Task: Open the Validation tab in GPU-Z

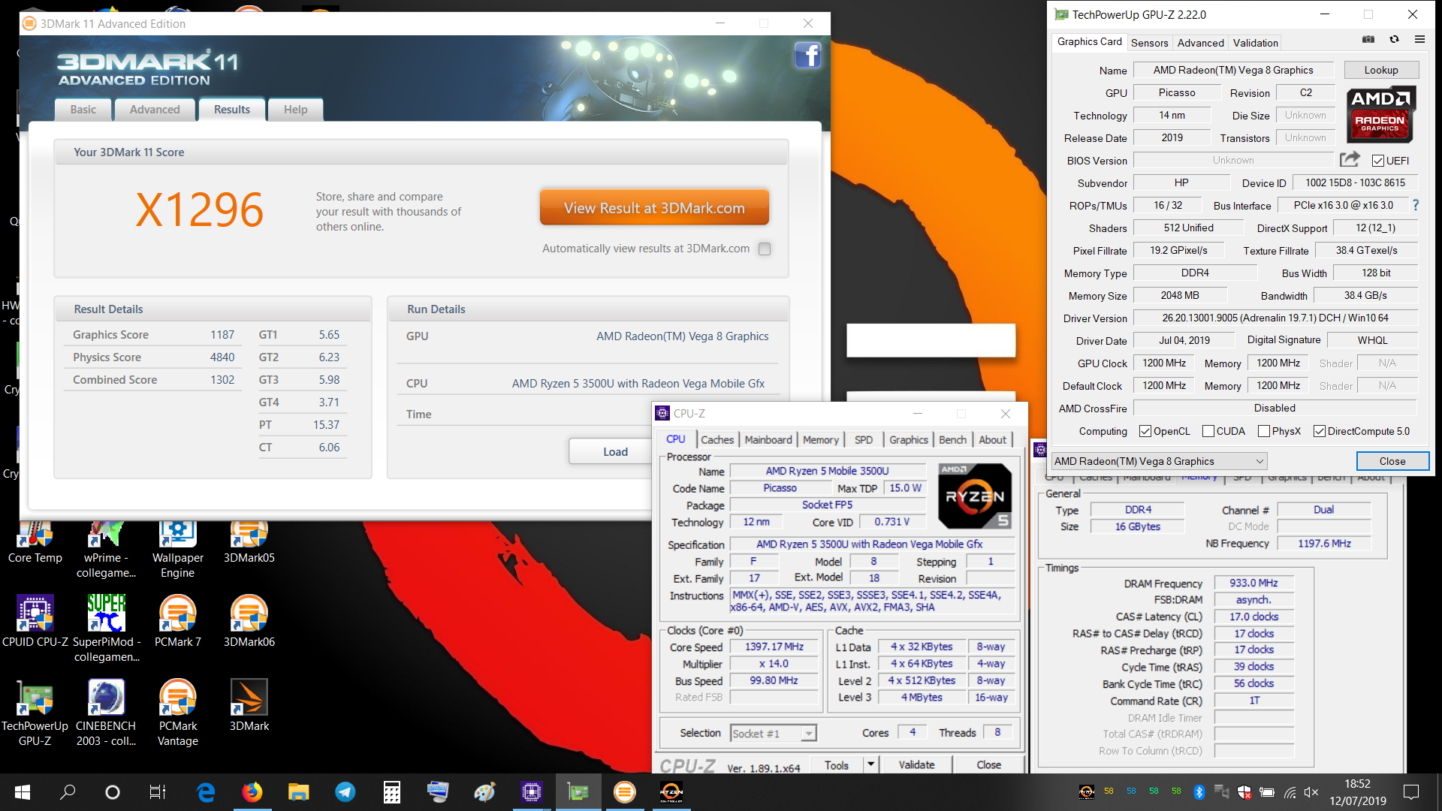Action: point(1255,43)
